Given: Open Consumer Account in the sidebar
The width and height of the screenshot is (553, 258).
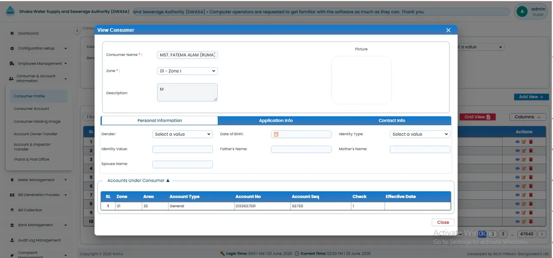Looking at the screenshot, I should 32,109.
